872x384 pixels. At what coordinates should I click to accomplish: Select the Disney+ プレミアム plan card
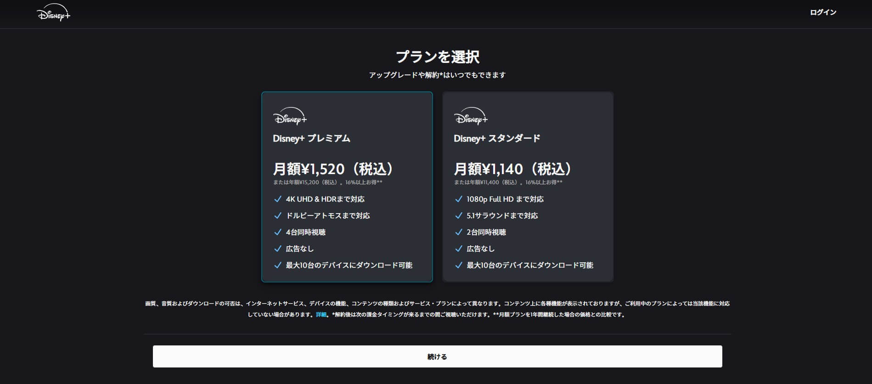(347, 186)
